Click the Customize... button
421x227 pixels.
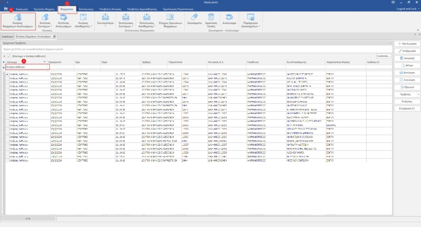point(383,56)
